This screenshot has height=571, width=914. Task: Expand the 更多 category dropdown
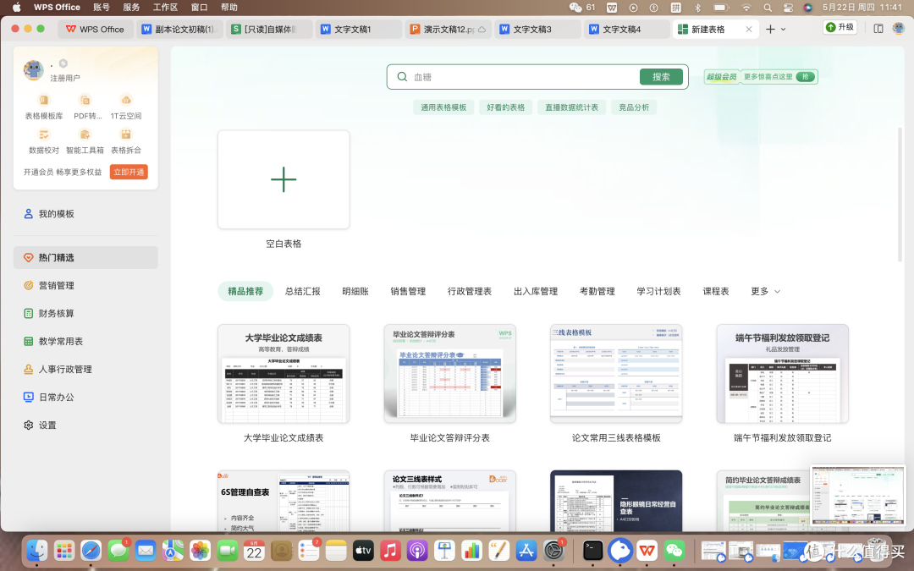point(765,291)
